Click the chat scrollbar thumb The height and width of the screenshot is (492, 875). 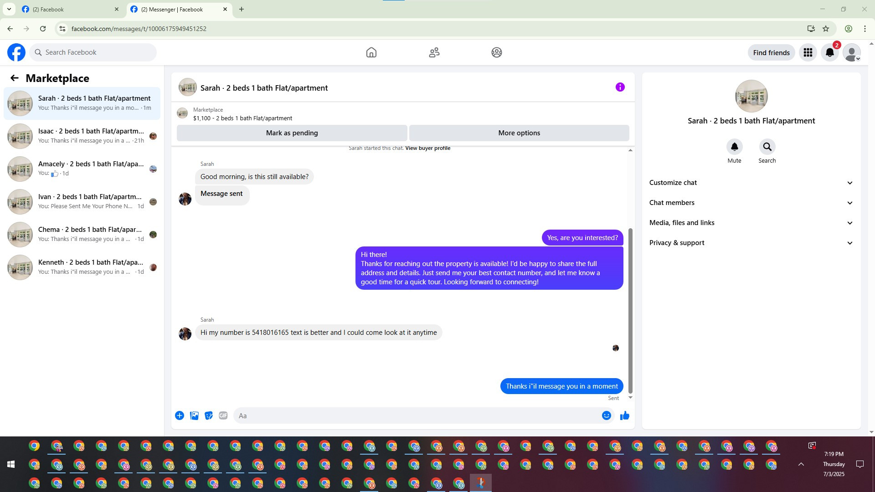[630, 310]
